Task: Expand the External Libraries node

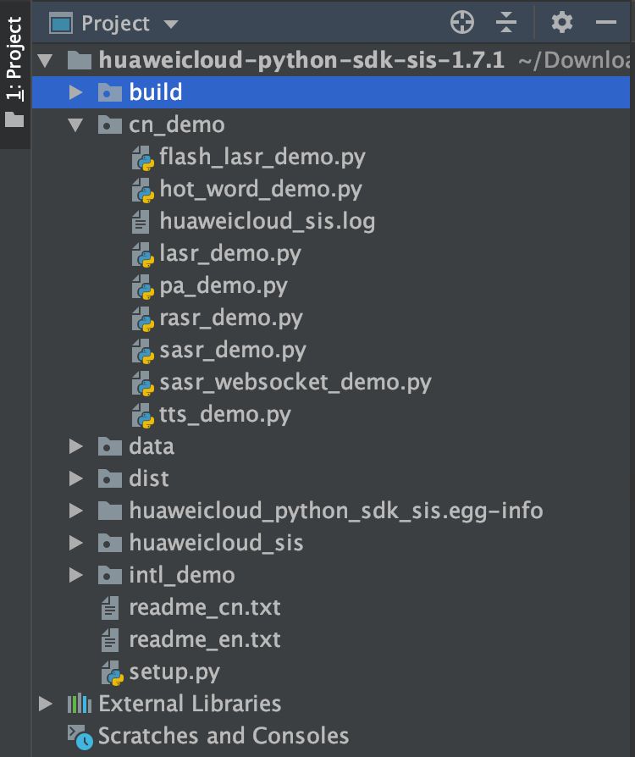Action: click(x=46, y=704)
